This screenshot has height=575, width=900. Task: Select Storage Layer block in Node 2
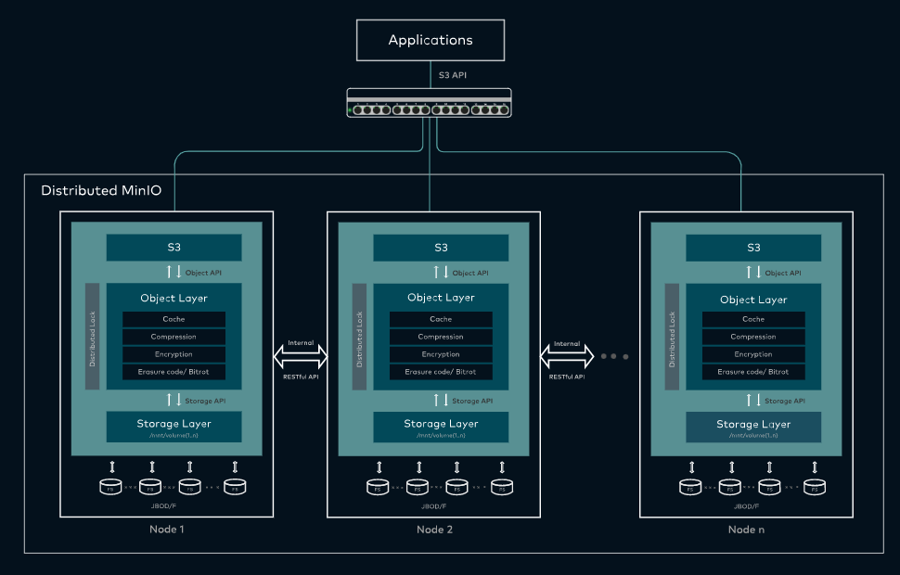[441, 427]
